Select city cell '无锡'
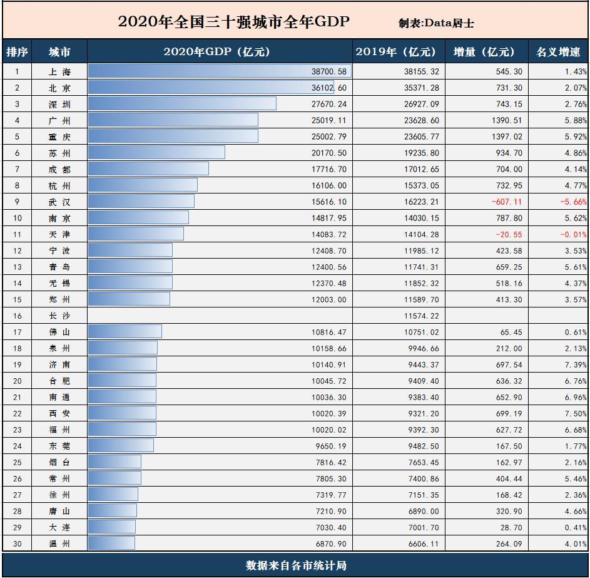590x578 pixels. pos(59,283)
